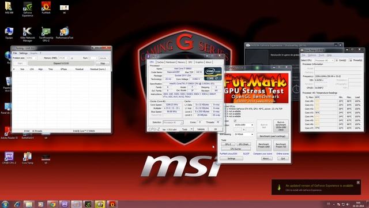Screen dimensions: 369x208
Task: Switch to the FurMark taskbar button
Action: coord(112,204)
